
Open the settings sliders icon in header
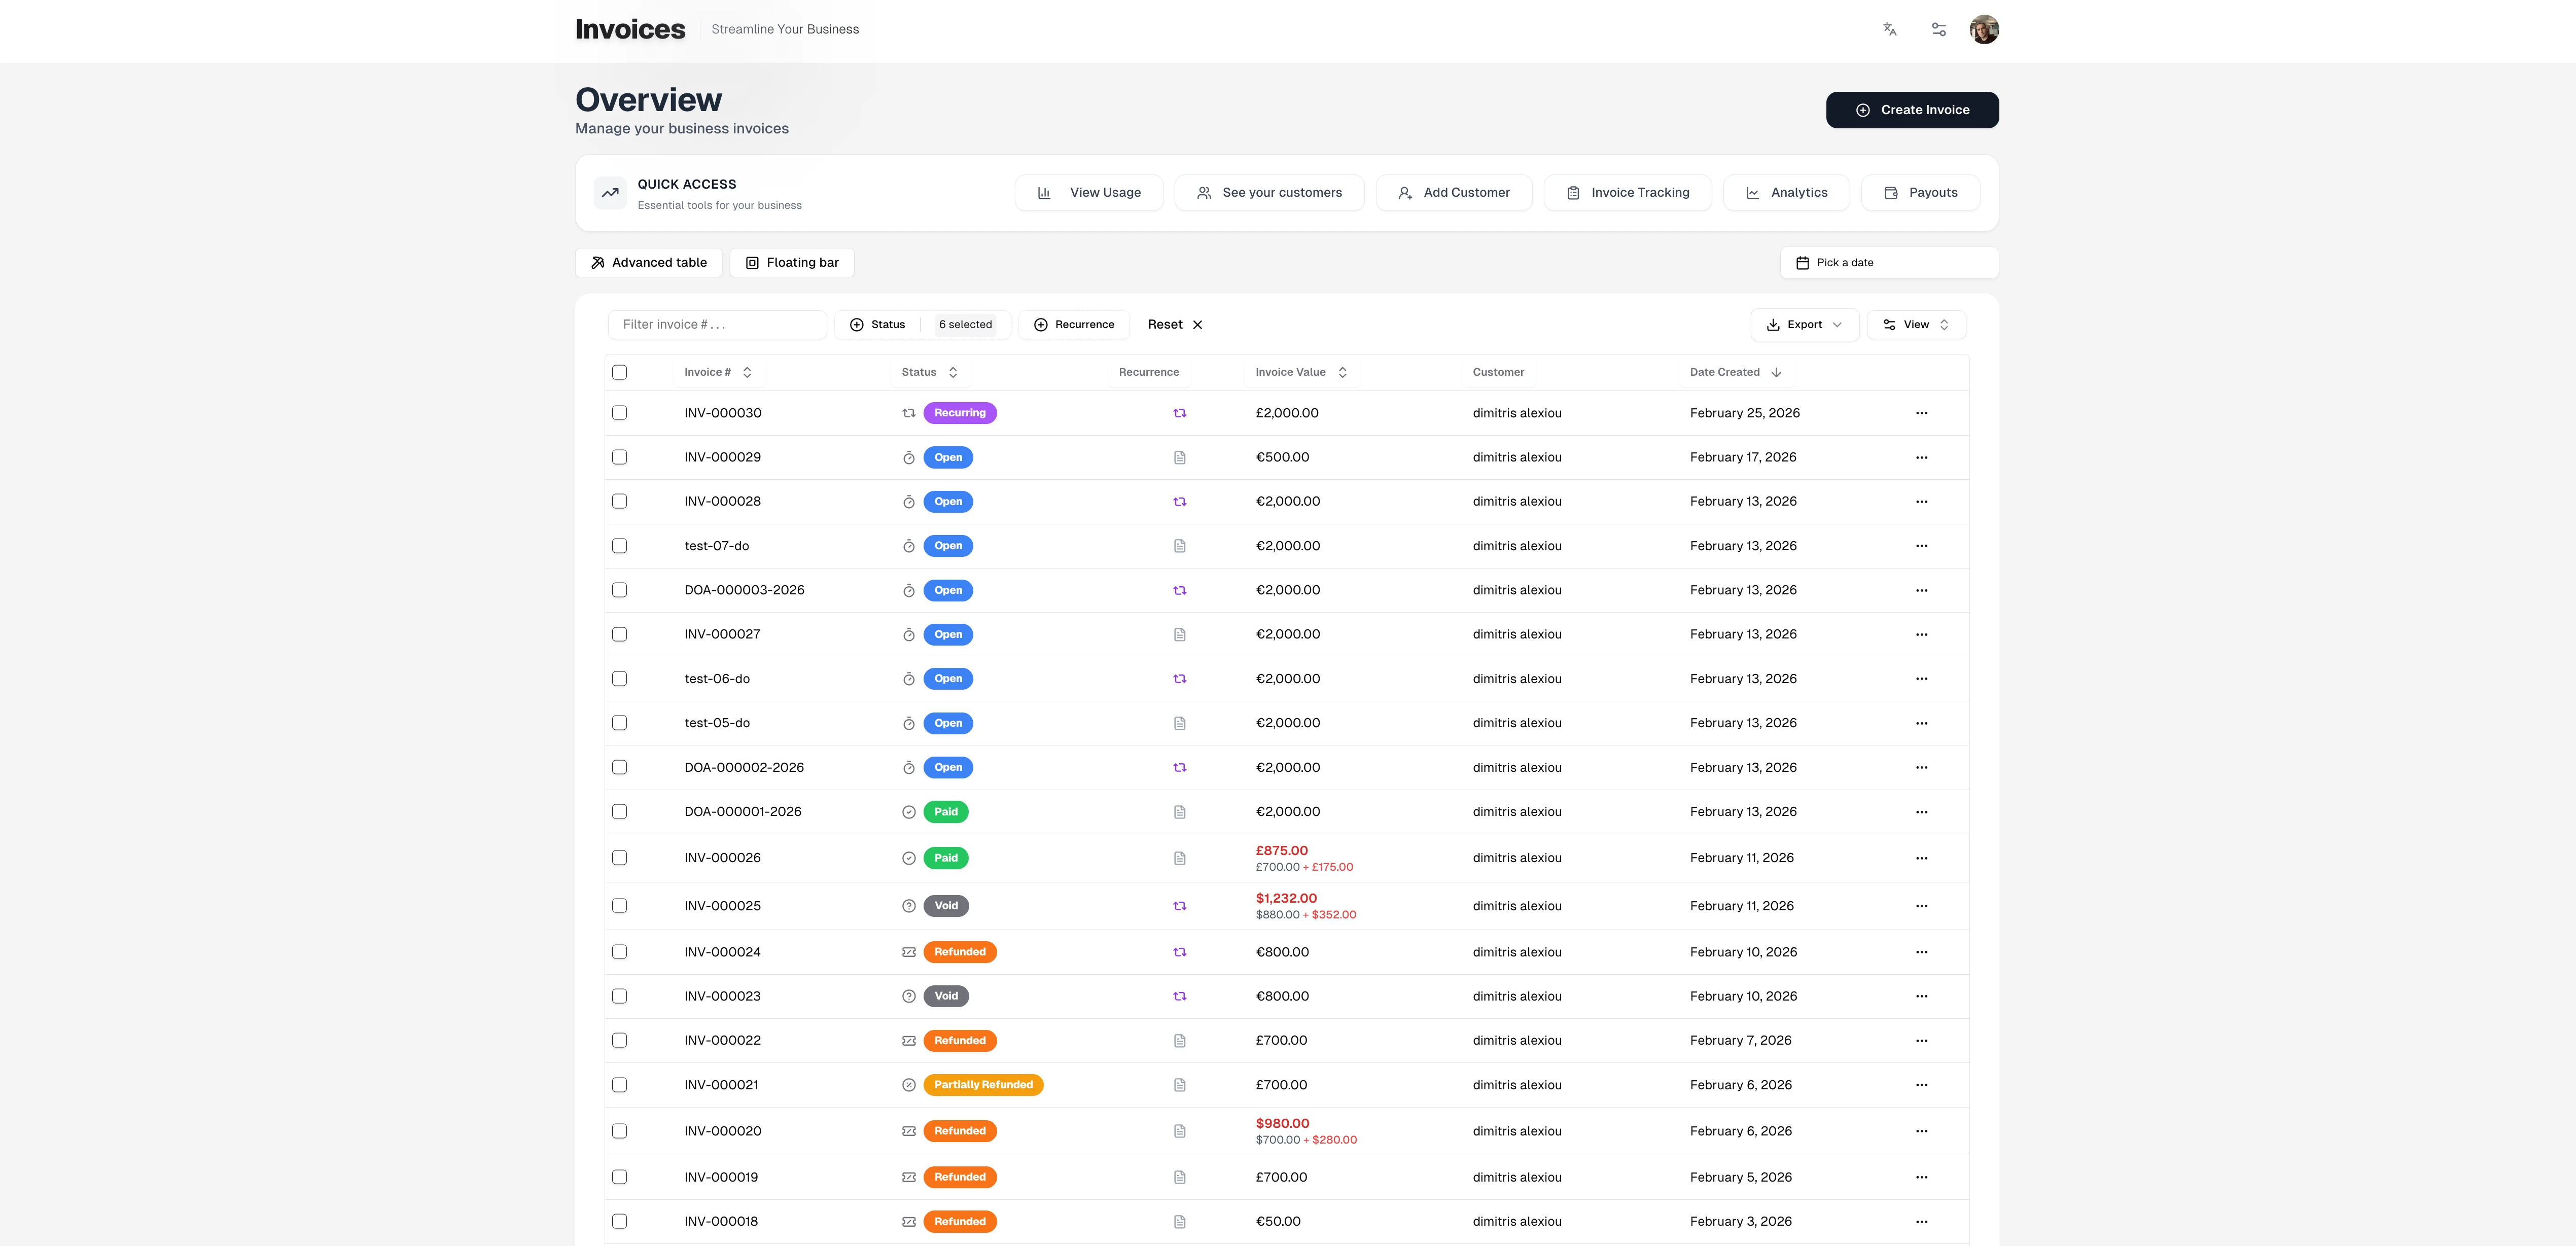point(1938,29)
